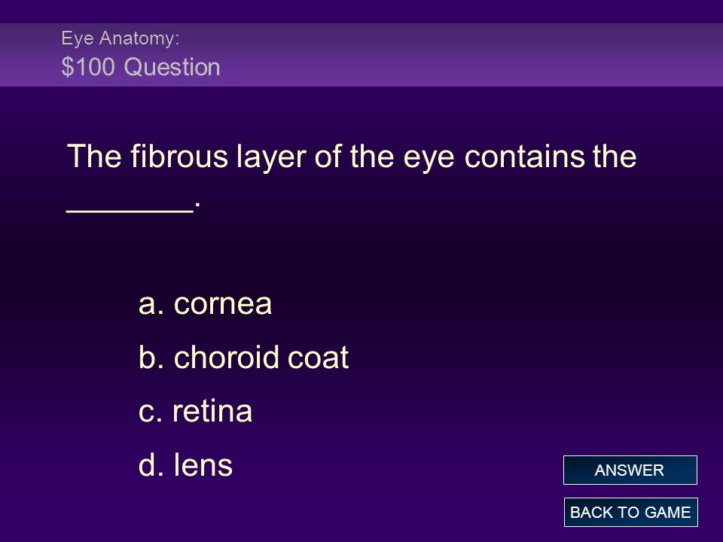Click the word "layer" in the question
Image resolution: width=723 pixels, height=542 pixels.
point(271,157)
